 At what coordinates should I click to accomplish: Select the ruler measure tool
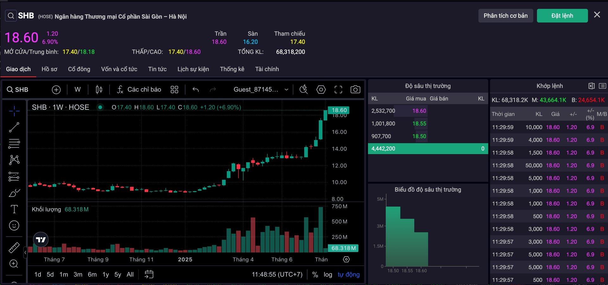14,248
